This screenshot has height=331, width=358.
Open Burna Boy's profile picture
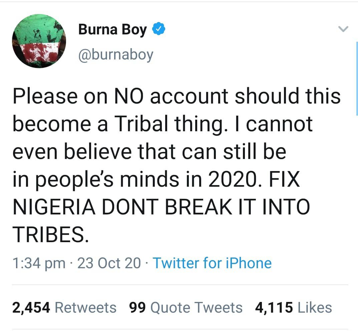click(39, 41)
